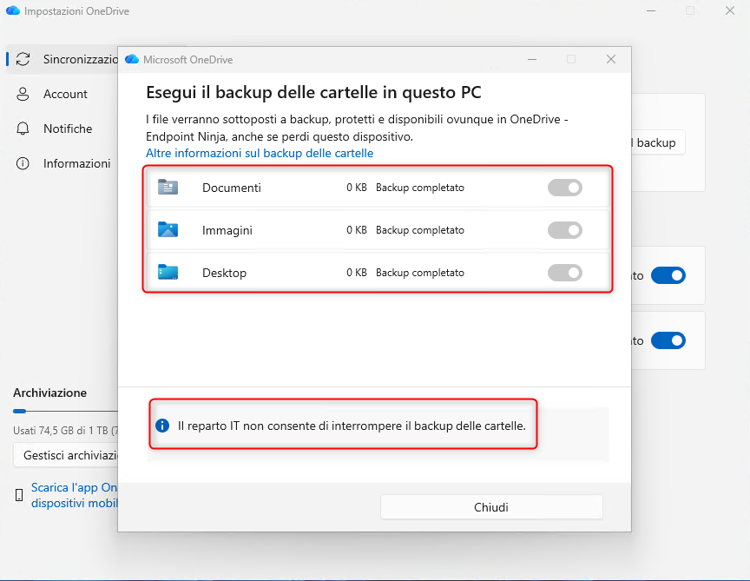Select the Desktop row label
The image size is (750, 581).
coord(224,273)
